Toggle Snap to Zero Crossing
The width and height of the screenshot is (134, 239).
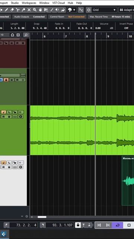click(x=81, y=10)
